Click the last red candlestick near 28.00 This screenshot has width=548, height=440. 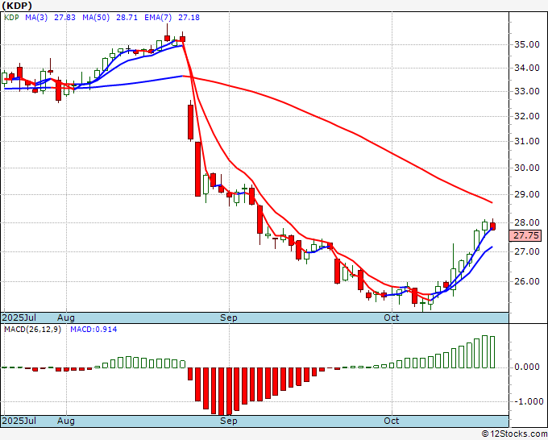click(x=492, y=226)
